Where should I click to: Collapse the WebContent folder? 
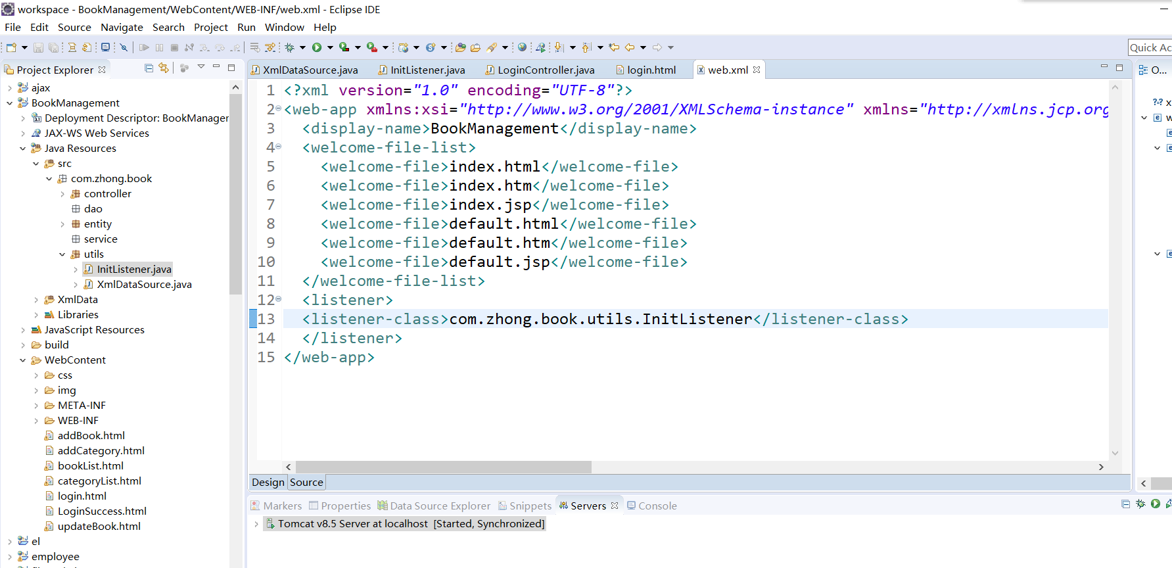[x=23, y=360]
